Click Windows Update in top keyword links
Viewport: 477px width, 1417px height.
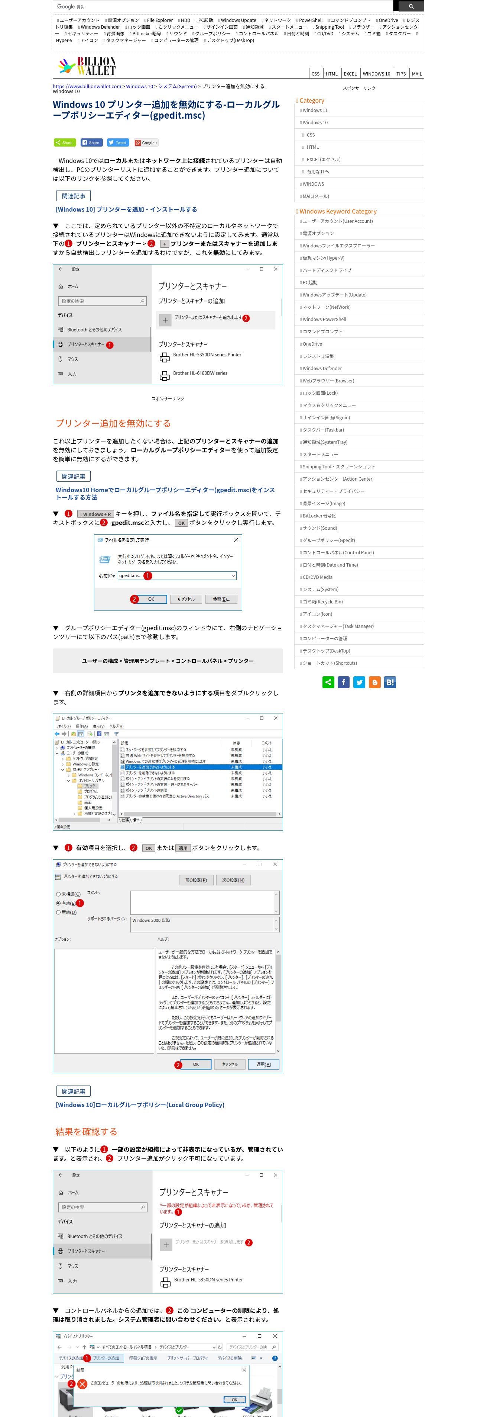[x=238, y=20]
